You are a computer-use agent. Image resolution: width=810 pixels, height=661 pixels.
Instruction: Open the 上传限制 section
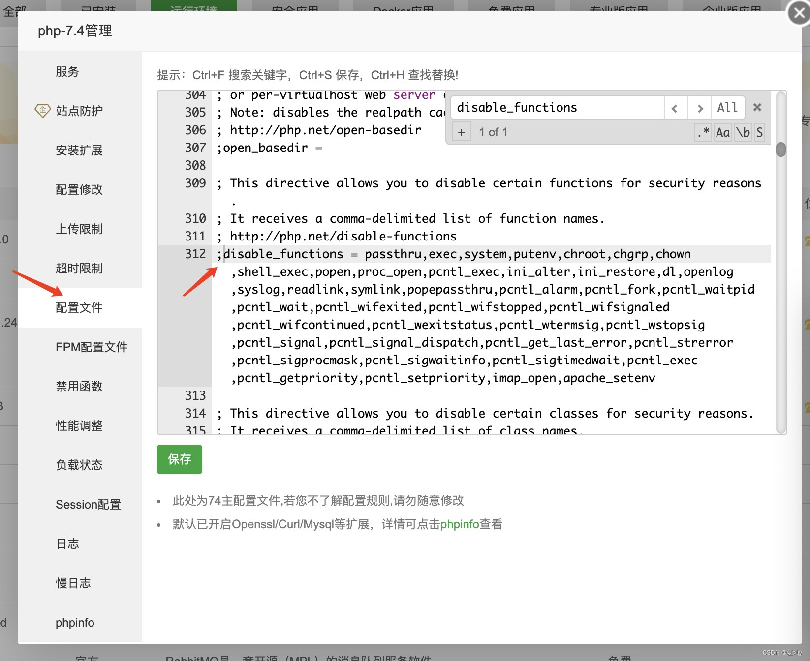79,229
